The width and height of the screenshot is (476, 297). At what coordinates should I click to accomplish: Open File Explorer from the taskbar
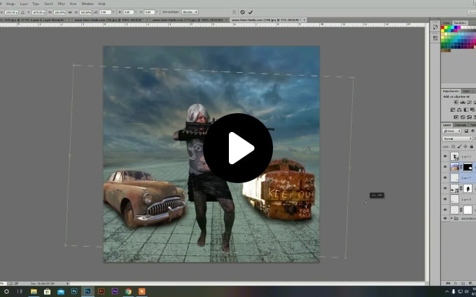point(34,291)
